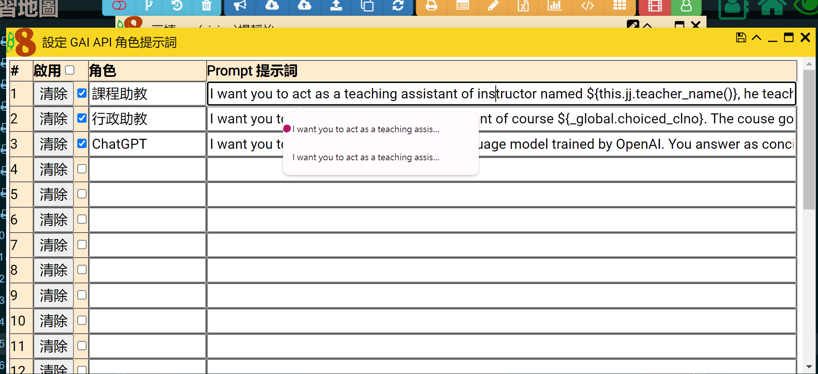
Task: Click the green home icon
Action: click(772, 7)
